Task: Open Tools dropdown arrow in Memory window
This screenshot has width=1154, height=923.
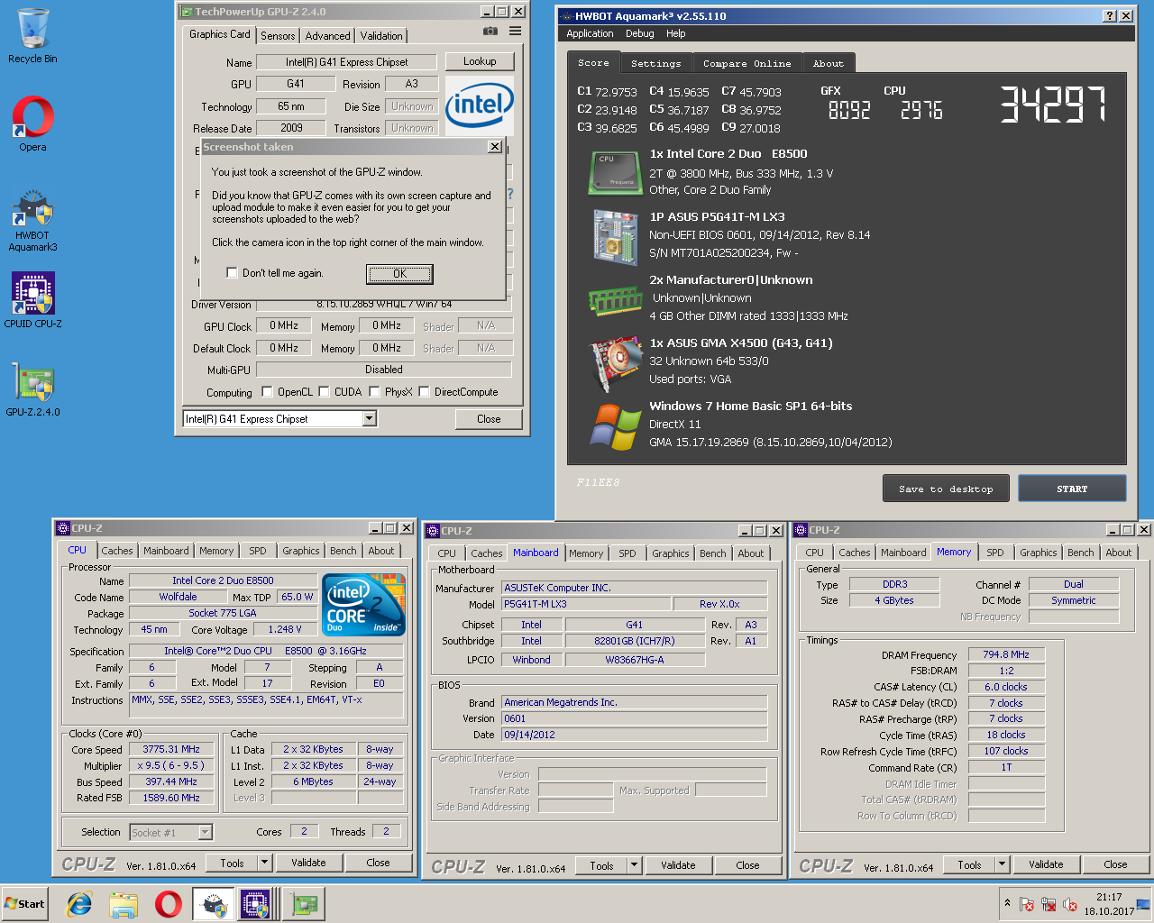Action: point(1003,864)
